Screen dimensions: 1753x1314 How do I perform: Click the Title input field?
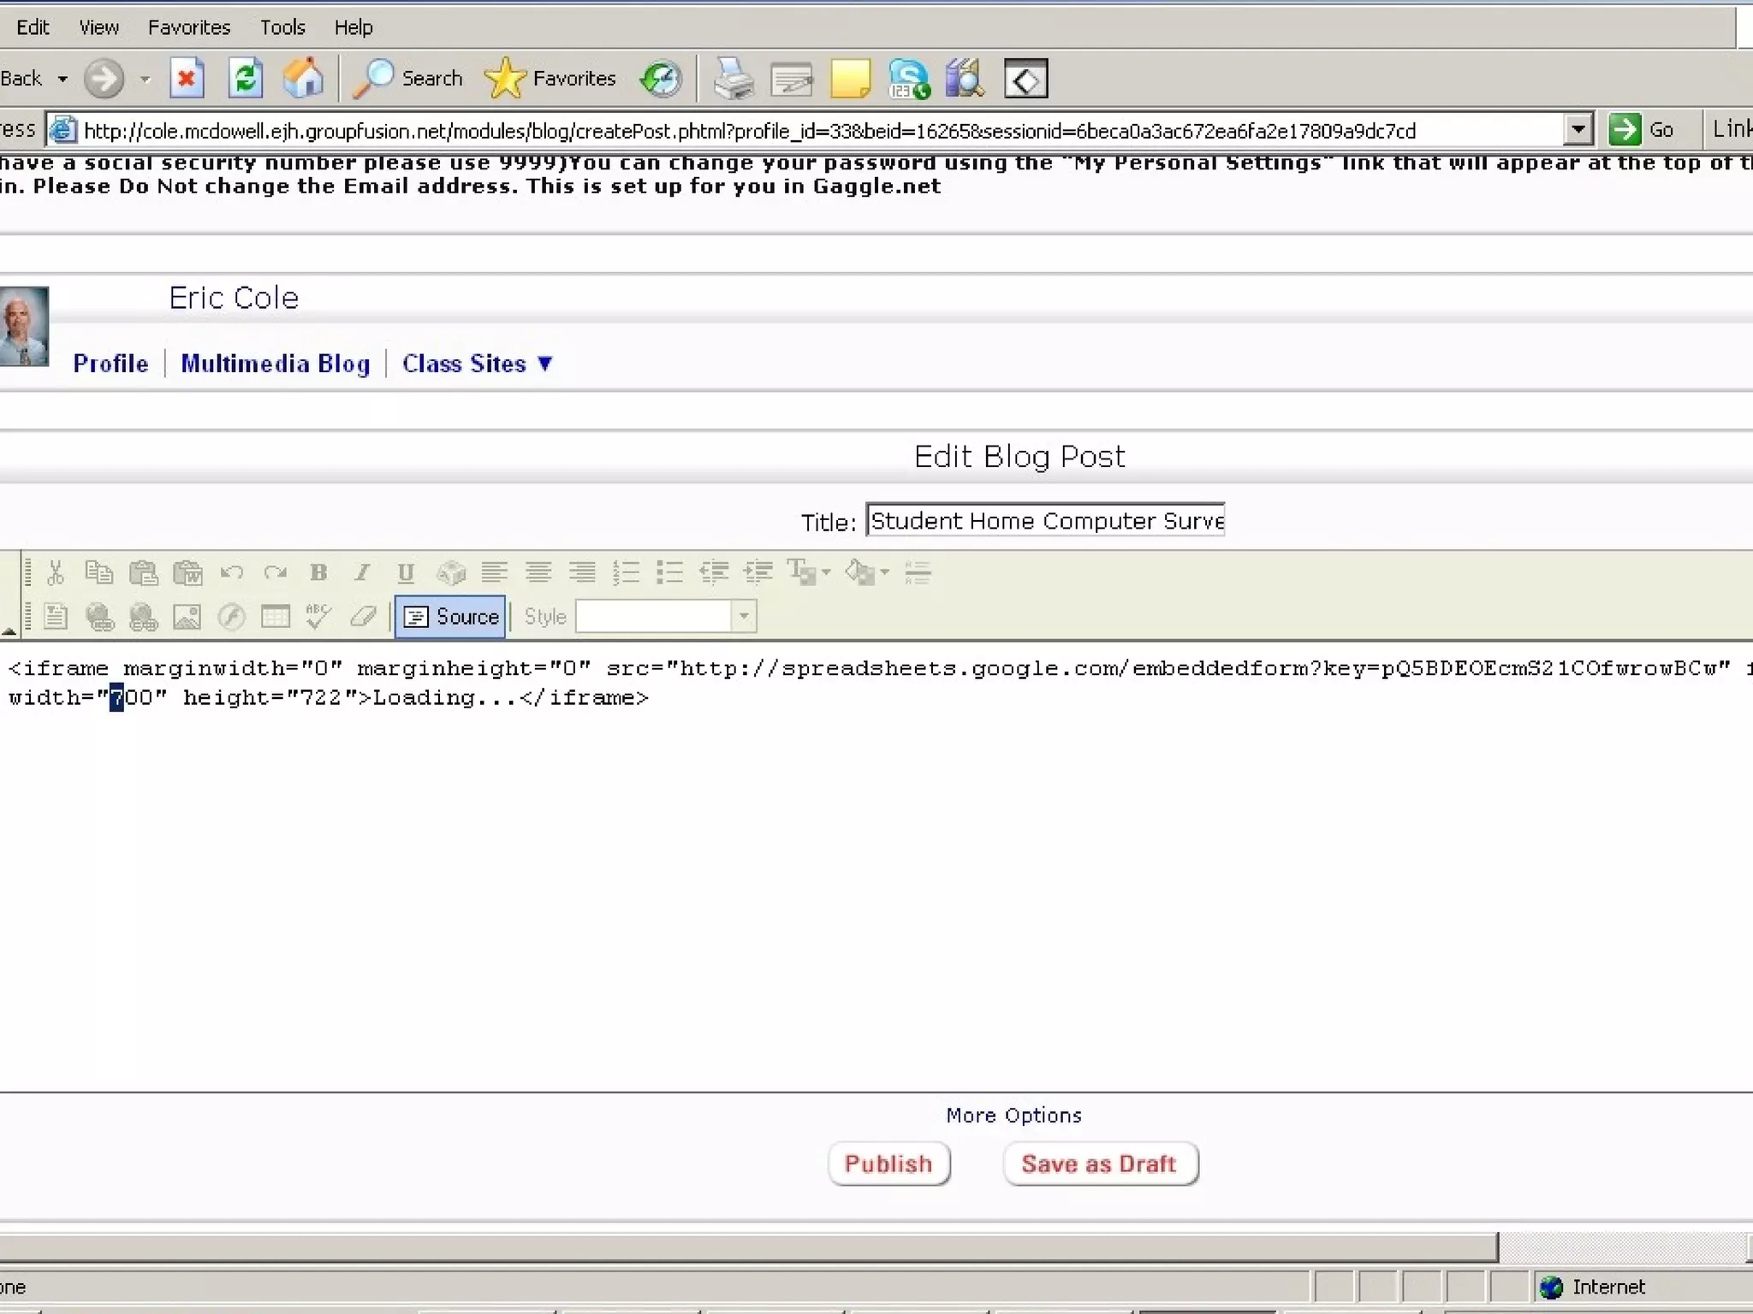[1044, 521]
